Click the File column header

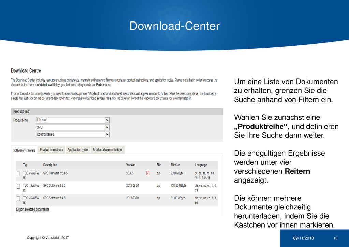click(x=159, y=165)
